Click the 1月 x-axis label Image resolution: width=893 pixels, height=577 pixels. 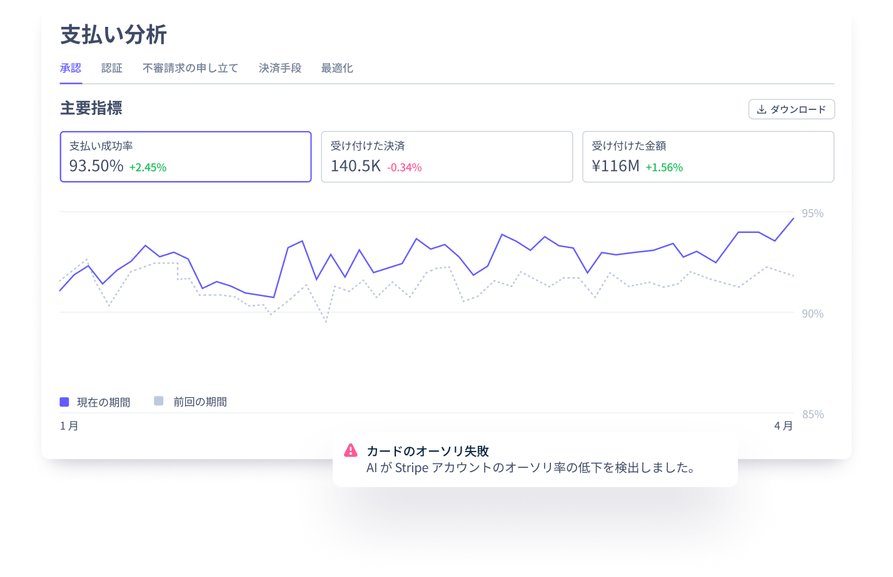69,426
